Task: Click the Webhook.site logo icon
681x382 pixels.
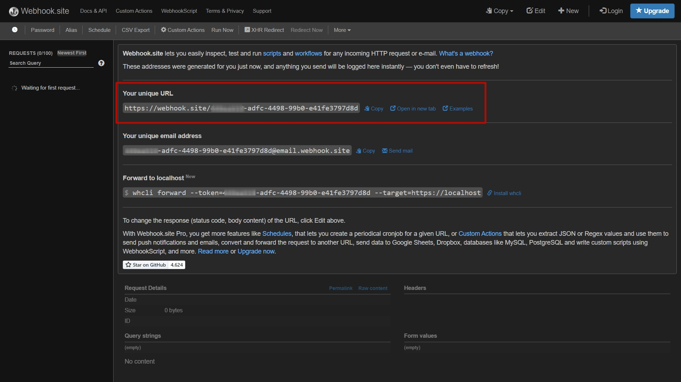Action: 13,11
